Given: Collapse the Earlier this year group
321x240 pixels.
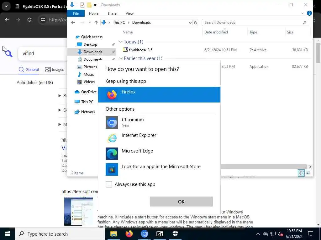Looking at the screenshot, I should [121, 58].
